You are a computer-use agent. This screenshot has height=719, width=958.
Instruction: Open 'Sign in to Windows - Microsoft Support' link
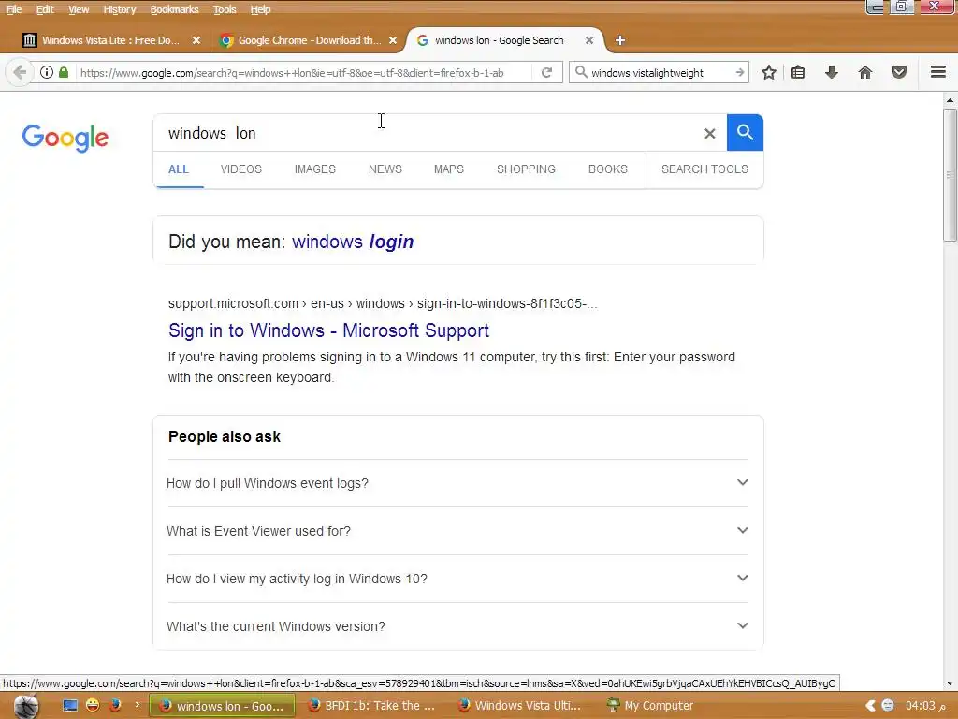pyautogui.click(x=328, y=330)
